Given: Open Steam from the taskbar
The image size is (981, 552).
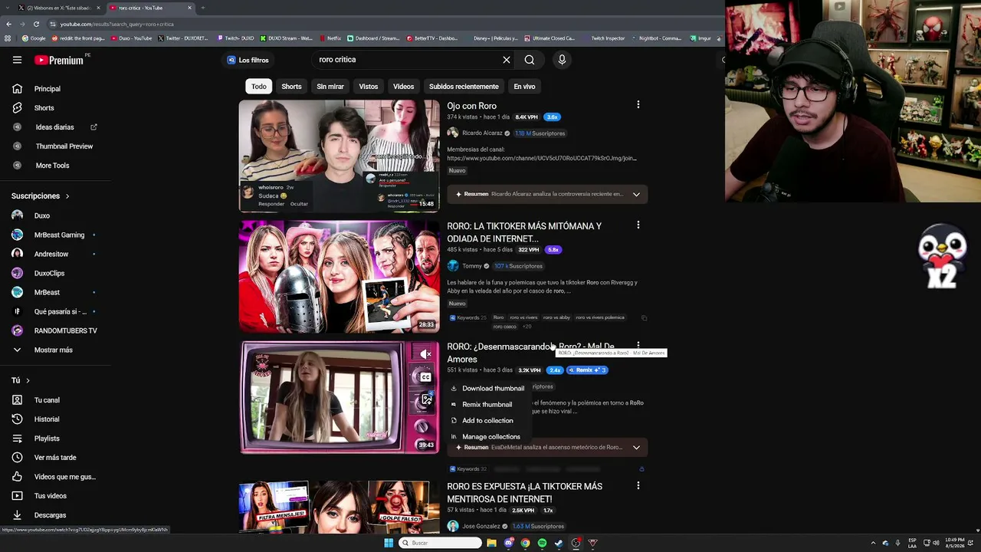Looking at the screenshot, I should click(559, 543).
